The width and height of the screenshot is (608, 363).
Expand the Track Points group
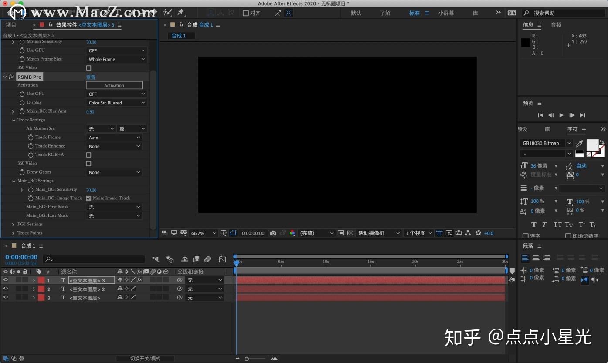pyautogui.click(x=13, y=233)
